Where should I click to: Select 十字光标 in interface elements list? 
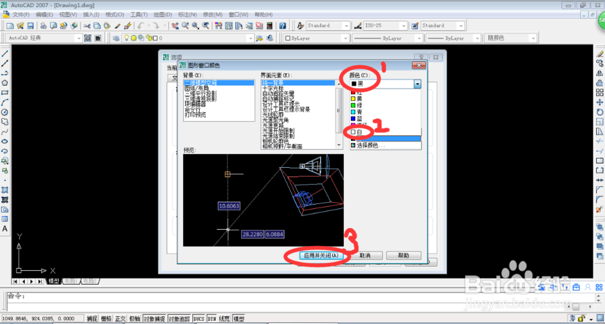point(273,89)
